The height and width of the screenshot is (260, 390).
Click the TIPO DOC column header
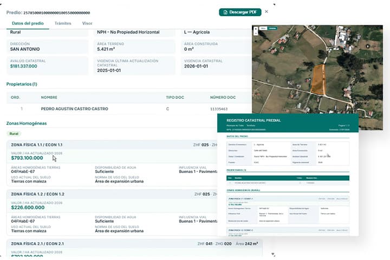(x=175, y=97)
